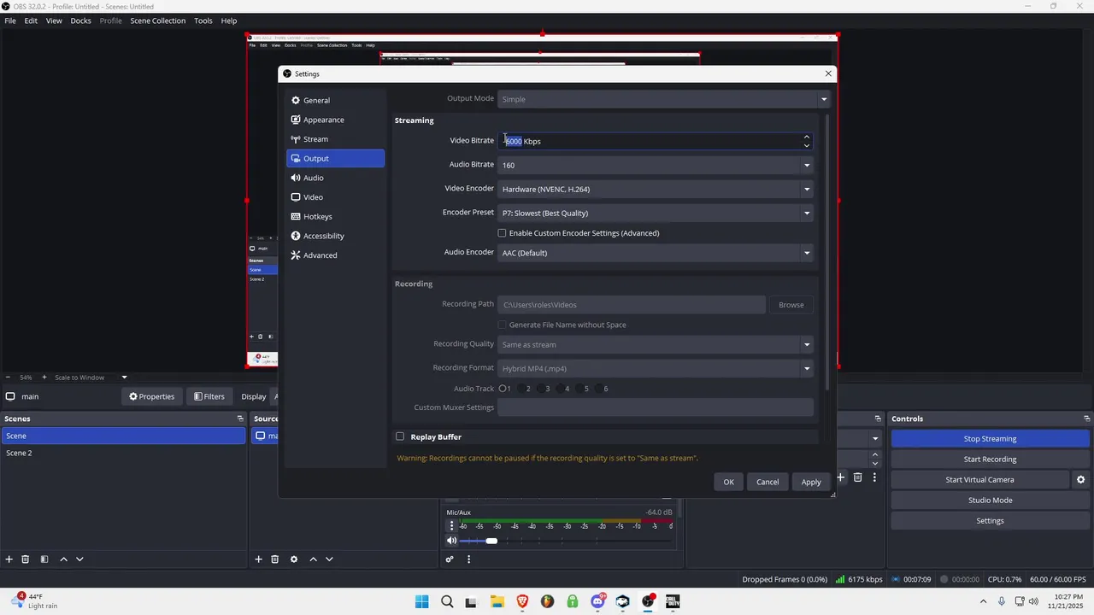Remove source with Sources trash icon
1094x615 pixels.
(274, 559)
